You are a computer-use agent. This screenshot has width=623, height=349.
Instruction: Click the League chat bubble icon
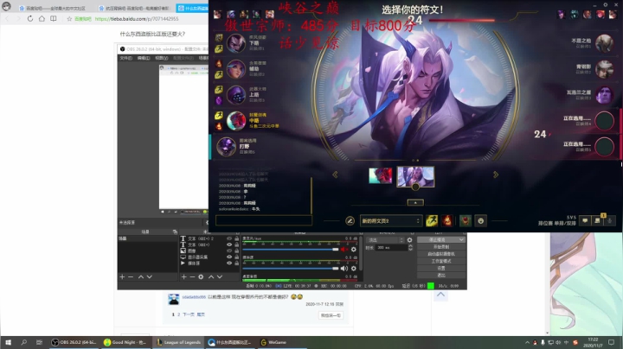point(585,221)
